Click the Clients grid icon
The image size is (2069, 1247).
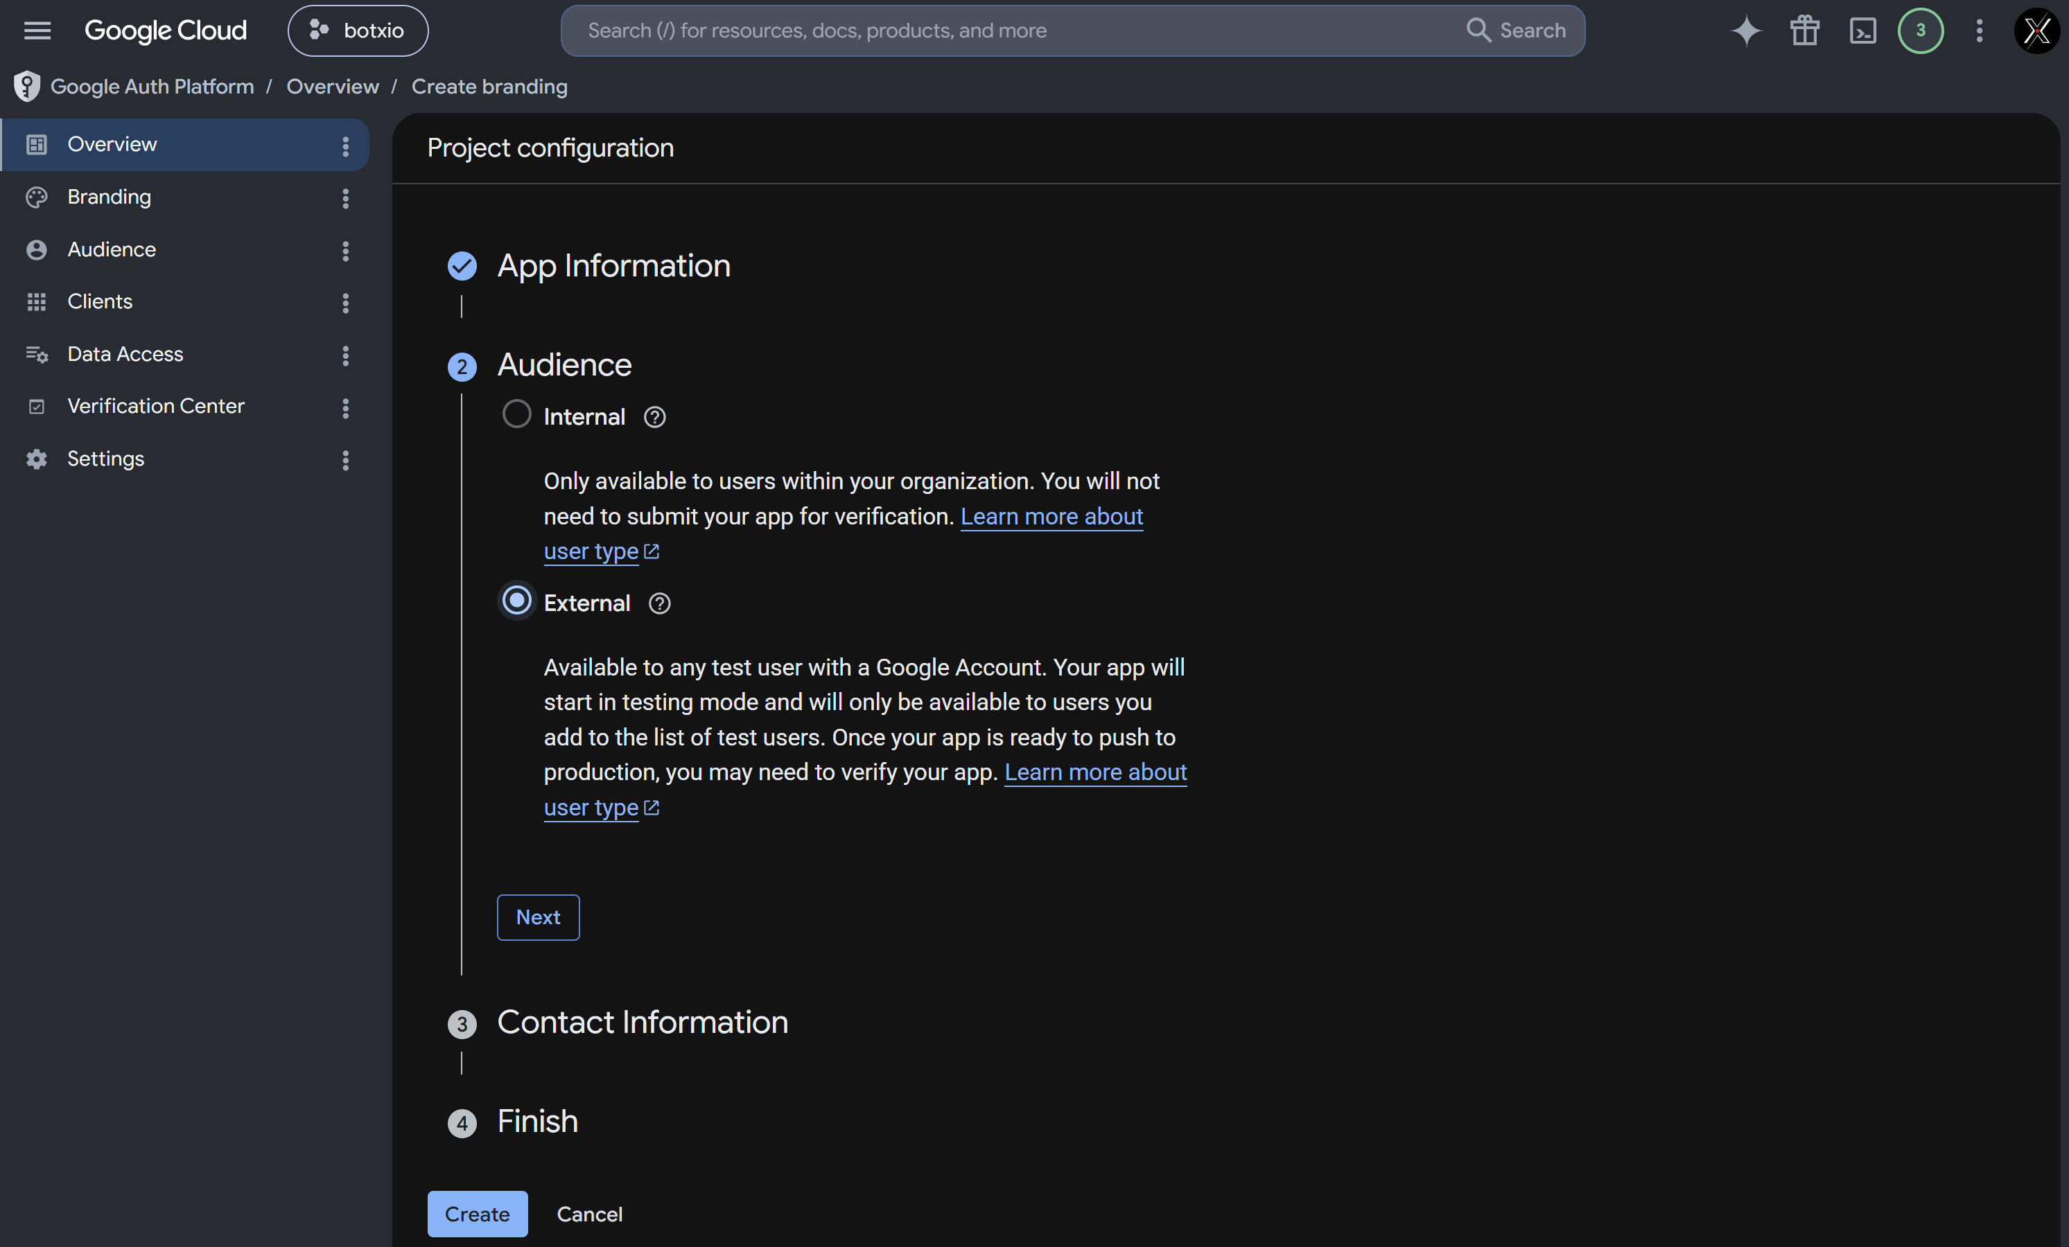click(x=36, y=302)
